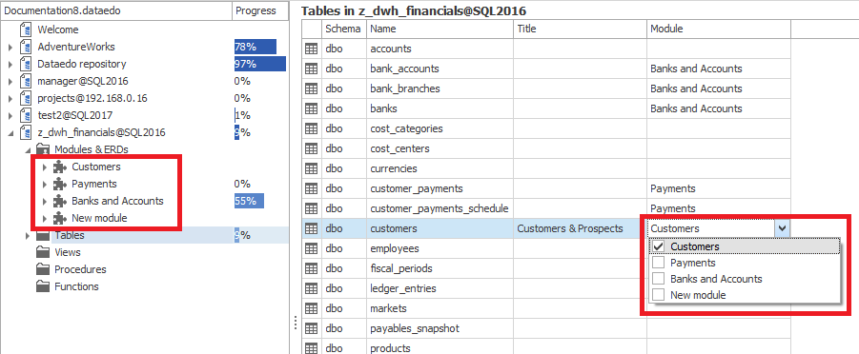Sort by the Name column header
This screenshot has width=859, height=354.
[440, 29]
